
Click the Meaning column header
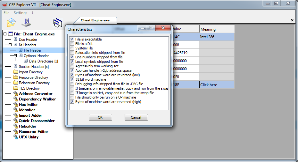(217, 29)
